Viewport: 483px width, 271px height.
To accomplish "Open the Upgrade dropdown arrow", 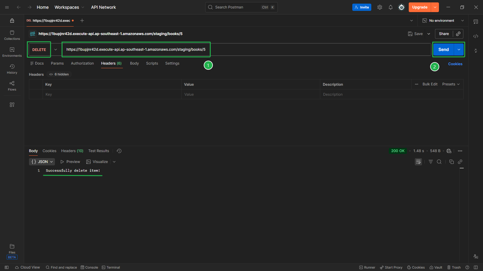I will (435, 7).
